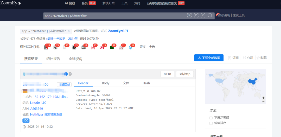Click 语法说明 link
Screen dimensions: 281x137
click(224, 15)
